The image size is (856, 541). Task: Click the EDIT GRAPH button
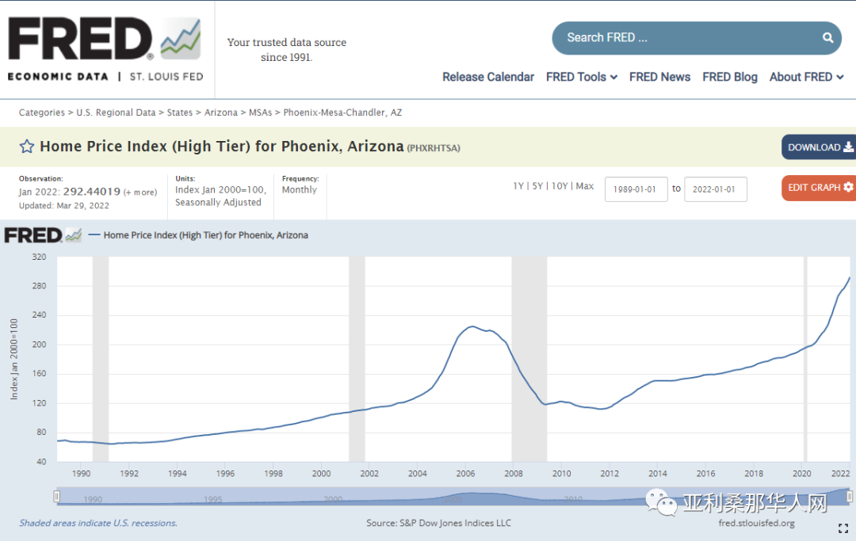pyautogui.click(x=820, y=188)
